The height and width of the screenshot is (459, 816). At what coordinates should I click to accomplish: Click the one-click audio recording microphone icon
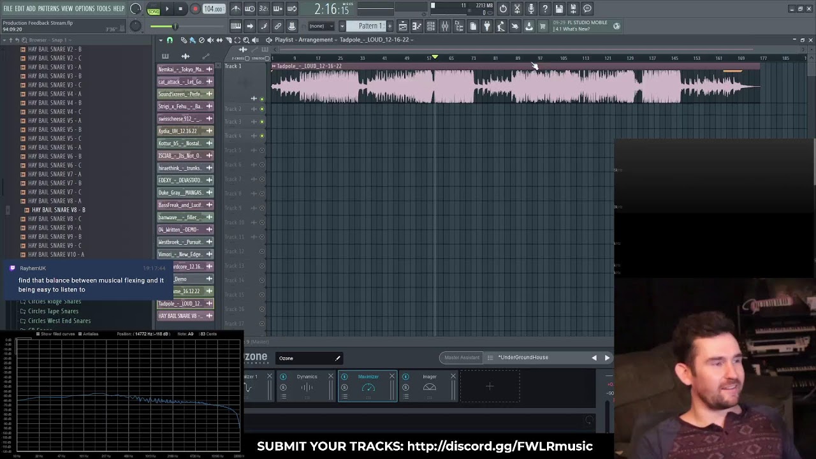point(531,9)
